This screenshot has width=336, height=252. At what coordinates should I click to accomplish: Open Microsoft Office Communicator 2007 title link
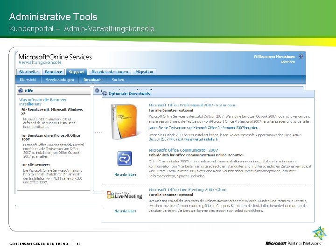183,150
